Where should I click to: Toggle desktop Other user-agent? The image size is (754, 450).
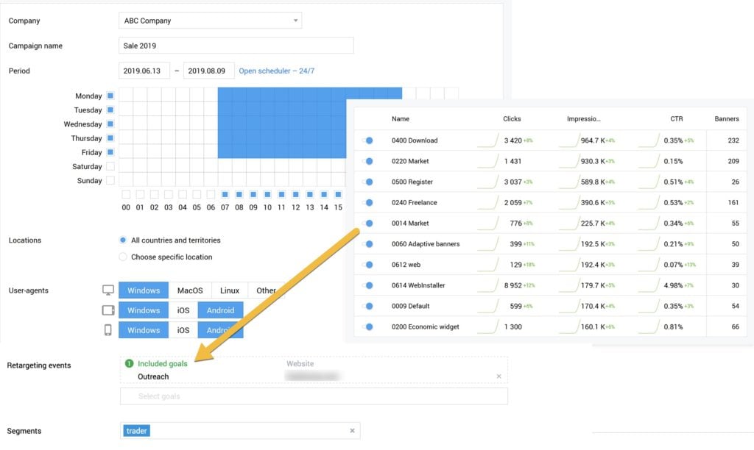coord(266,290)
